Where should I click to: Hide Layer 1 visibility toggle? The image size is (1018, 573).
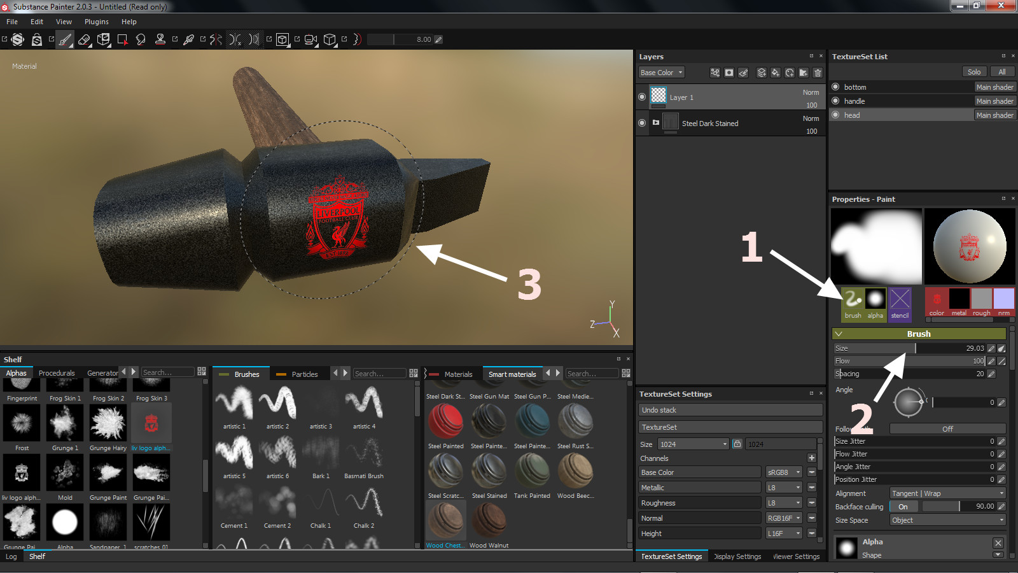pyautogui.click(x=642, y=97)
